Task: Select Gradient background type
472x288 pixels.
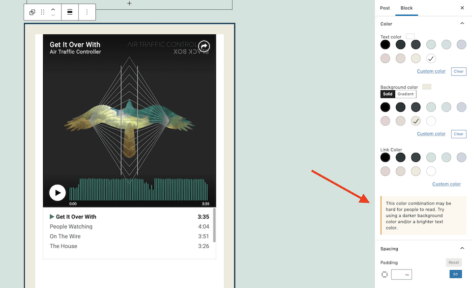Action: 406,94
